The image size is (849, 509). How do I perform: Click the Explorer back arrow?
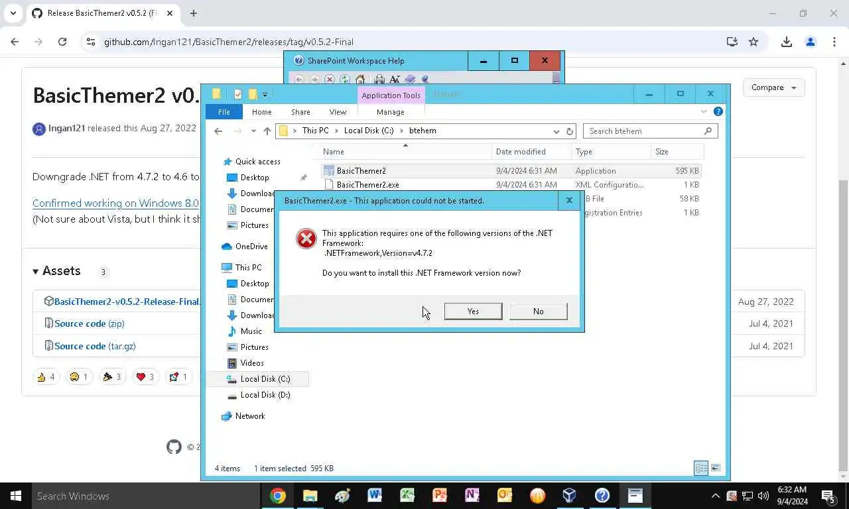[x=218, y=131]
